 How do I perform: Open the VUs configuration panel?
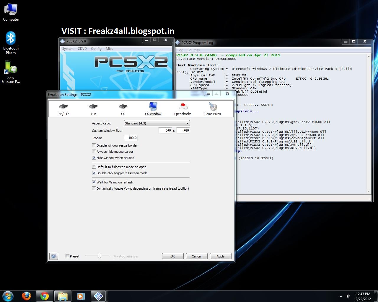(x=93, y=108)
